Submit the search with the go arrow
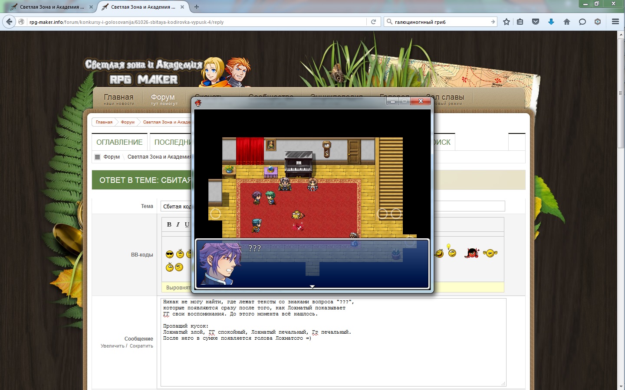The height and width of the screenshot is (390, 625). [493, 22]
